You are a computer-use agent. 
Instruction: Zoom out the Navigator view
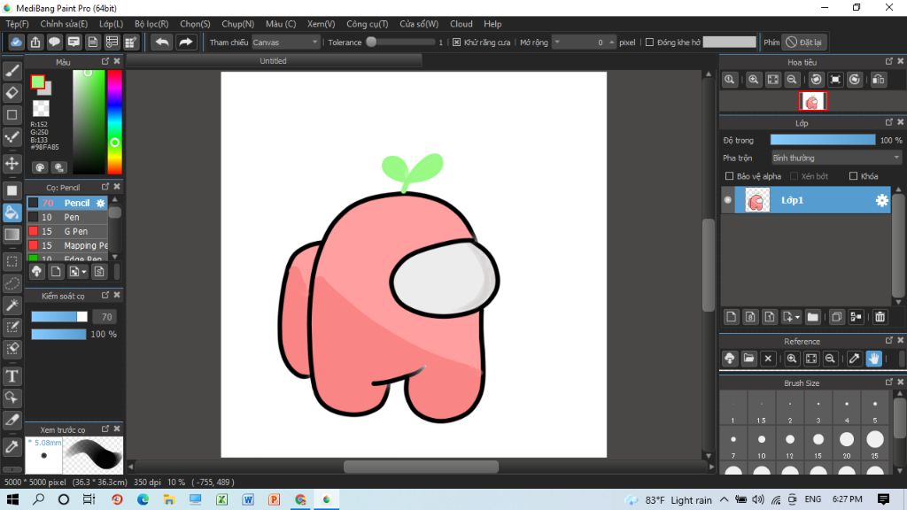click(792, 80)
